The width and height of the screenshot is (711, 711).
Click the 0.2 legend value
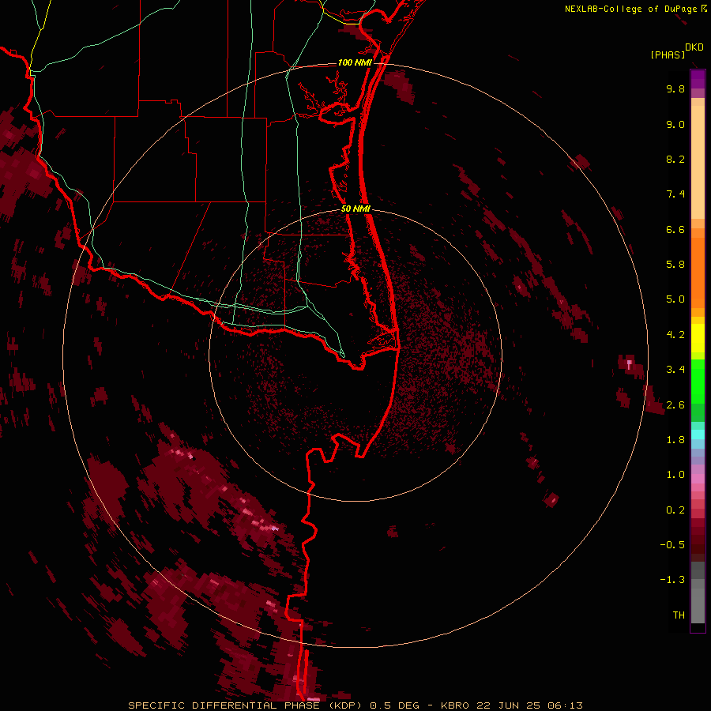[x=675, y=510]
